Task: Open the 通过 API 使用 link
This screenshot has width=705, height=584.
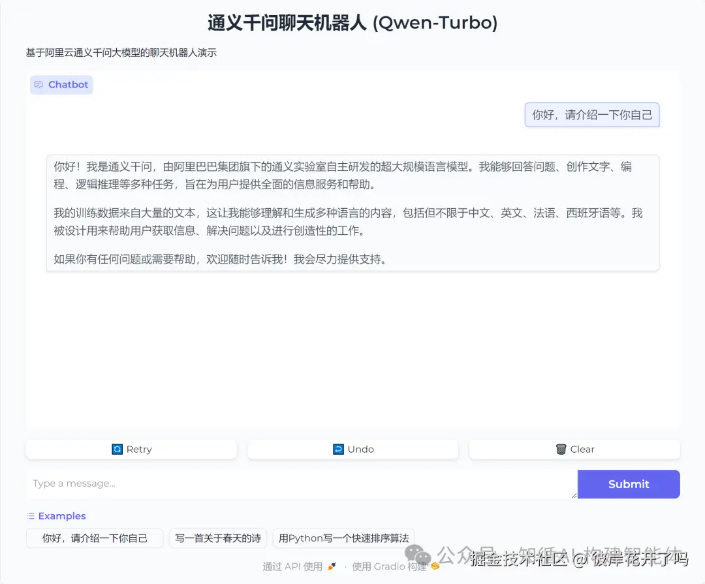Action: (299, 566)
